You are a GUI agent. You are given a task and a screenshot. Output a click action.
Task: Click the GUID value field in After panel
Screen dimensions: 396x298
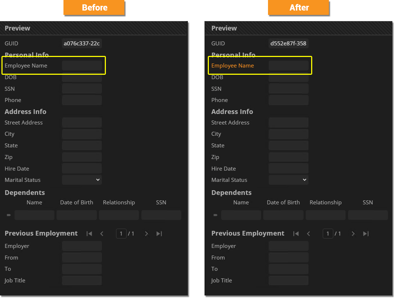289,44
